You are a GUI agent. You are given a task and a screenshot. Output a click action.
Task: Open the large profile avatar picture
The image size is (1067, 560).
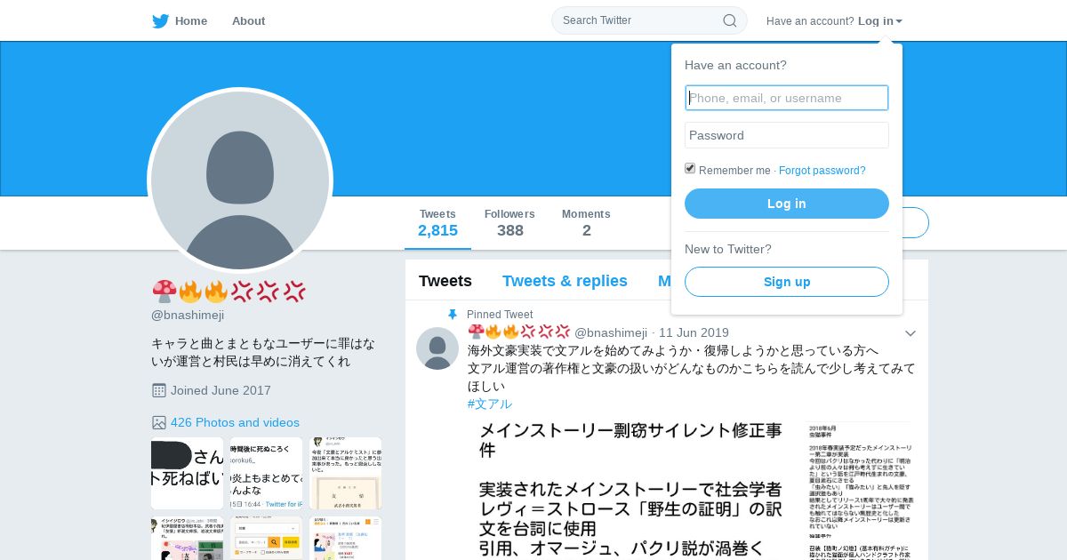click(240, 180)
